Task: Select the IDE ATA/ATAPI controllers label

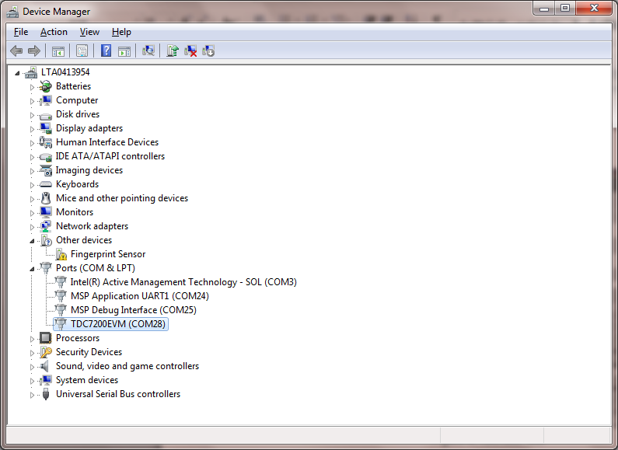Action: click(x=110, y=156)
